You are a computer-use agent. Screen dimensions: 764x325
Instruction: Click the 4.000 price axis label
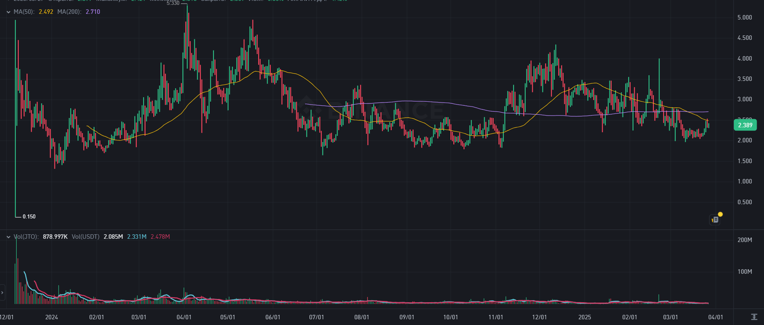click(x=745, y=59)
